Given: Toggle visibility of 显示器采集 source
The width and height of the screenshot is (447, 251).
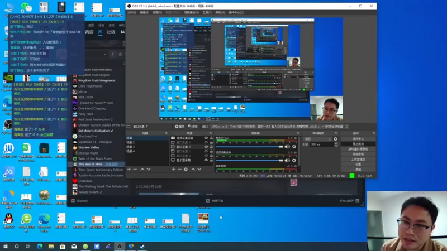Looking at the screenshot, I should [206, 160].
